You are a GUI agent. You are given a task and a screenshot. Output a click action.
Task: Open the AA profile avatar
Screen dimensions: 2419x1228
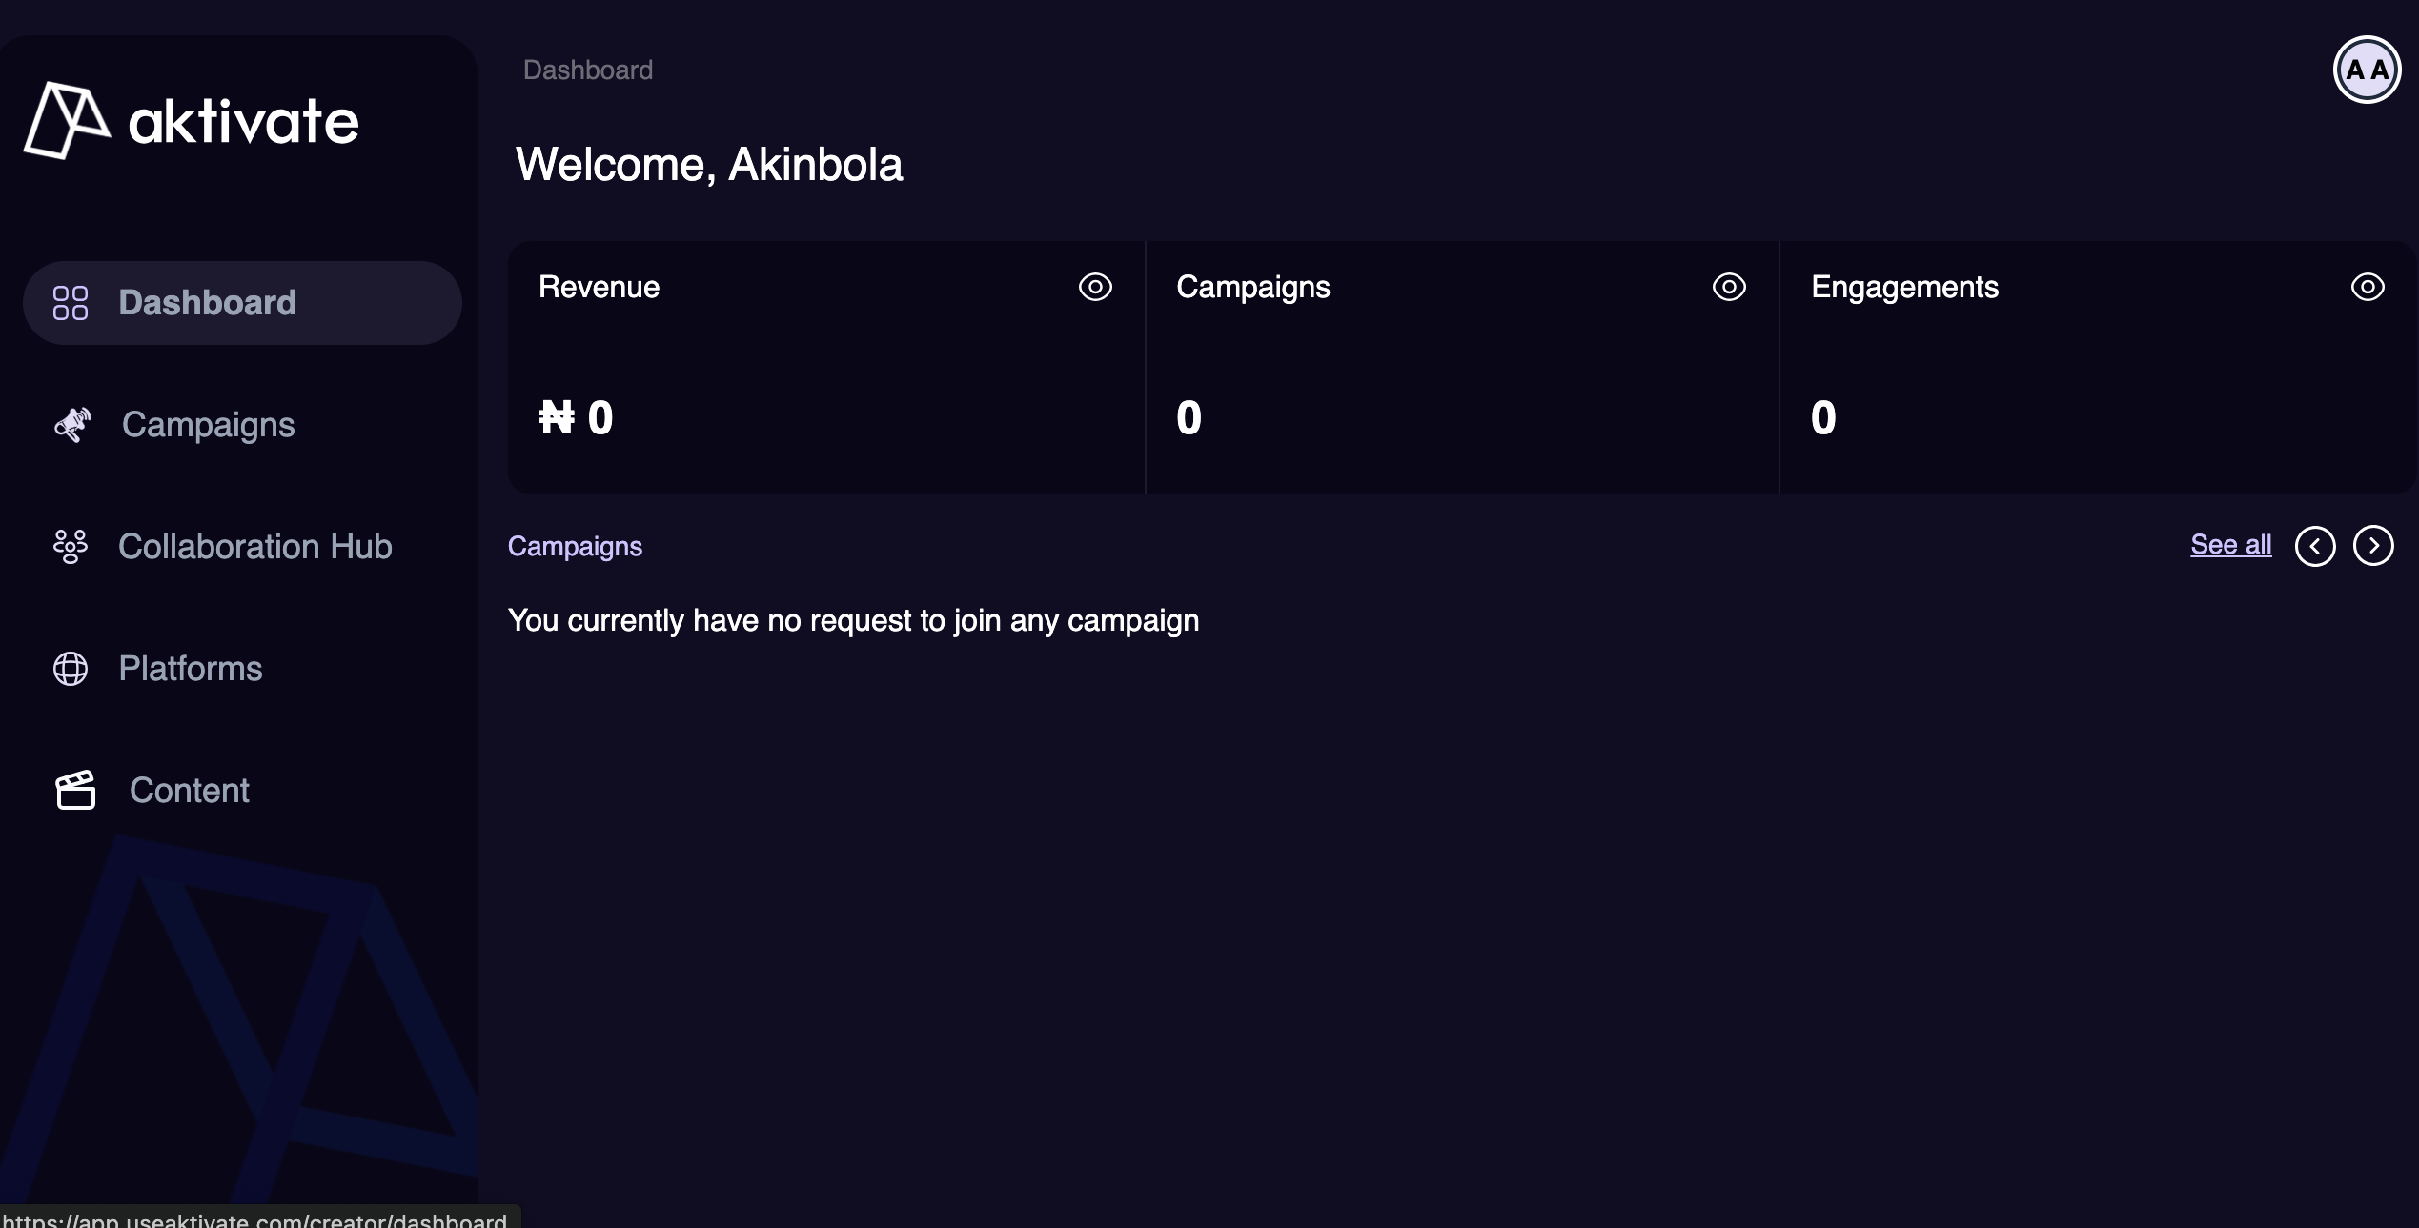[2368, 69]
